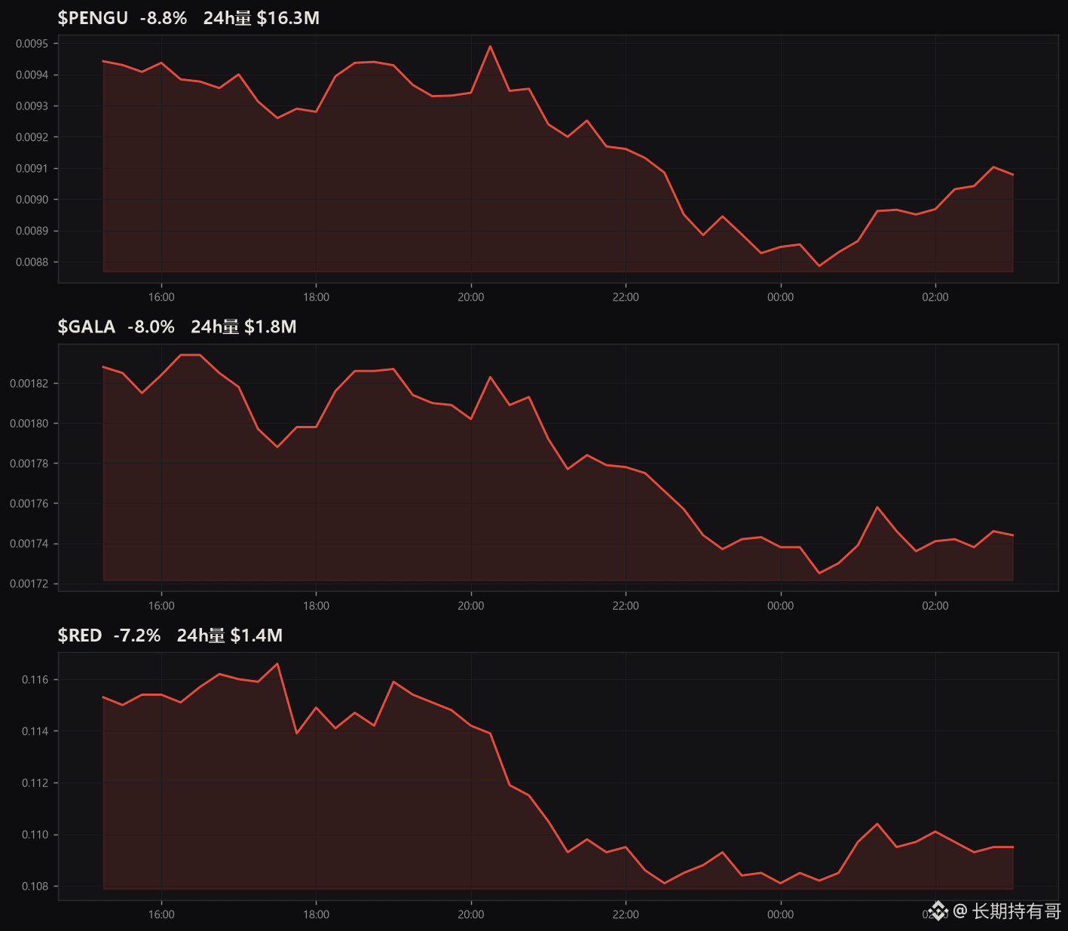Select the -7.2% change value for RED
The height and width of the screenshot is (931, 1068).
tap(137, 635)
